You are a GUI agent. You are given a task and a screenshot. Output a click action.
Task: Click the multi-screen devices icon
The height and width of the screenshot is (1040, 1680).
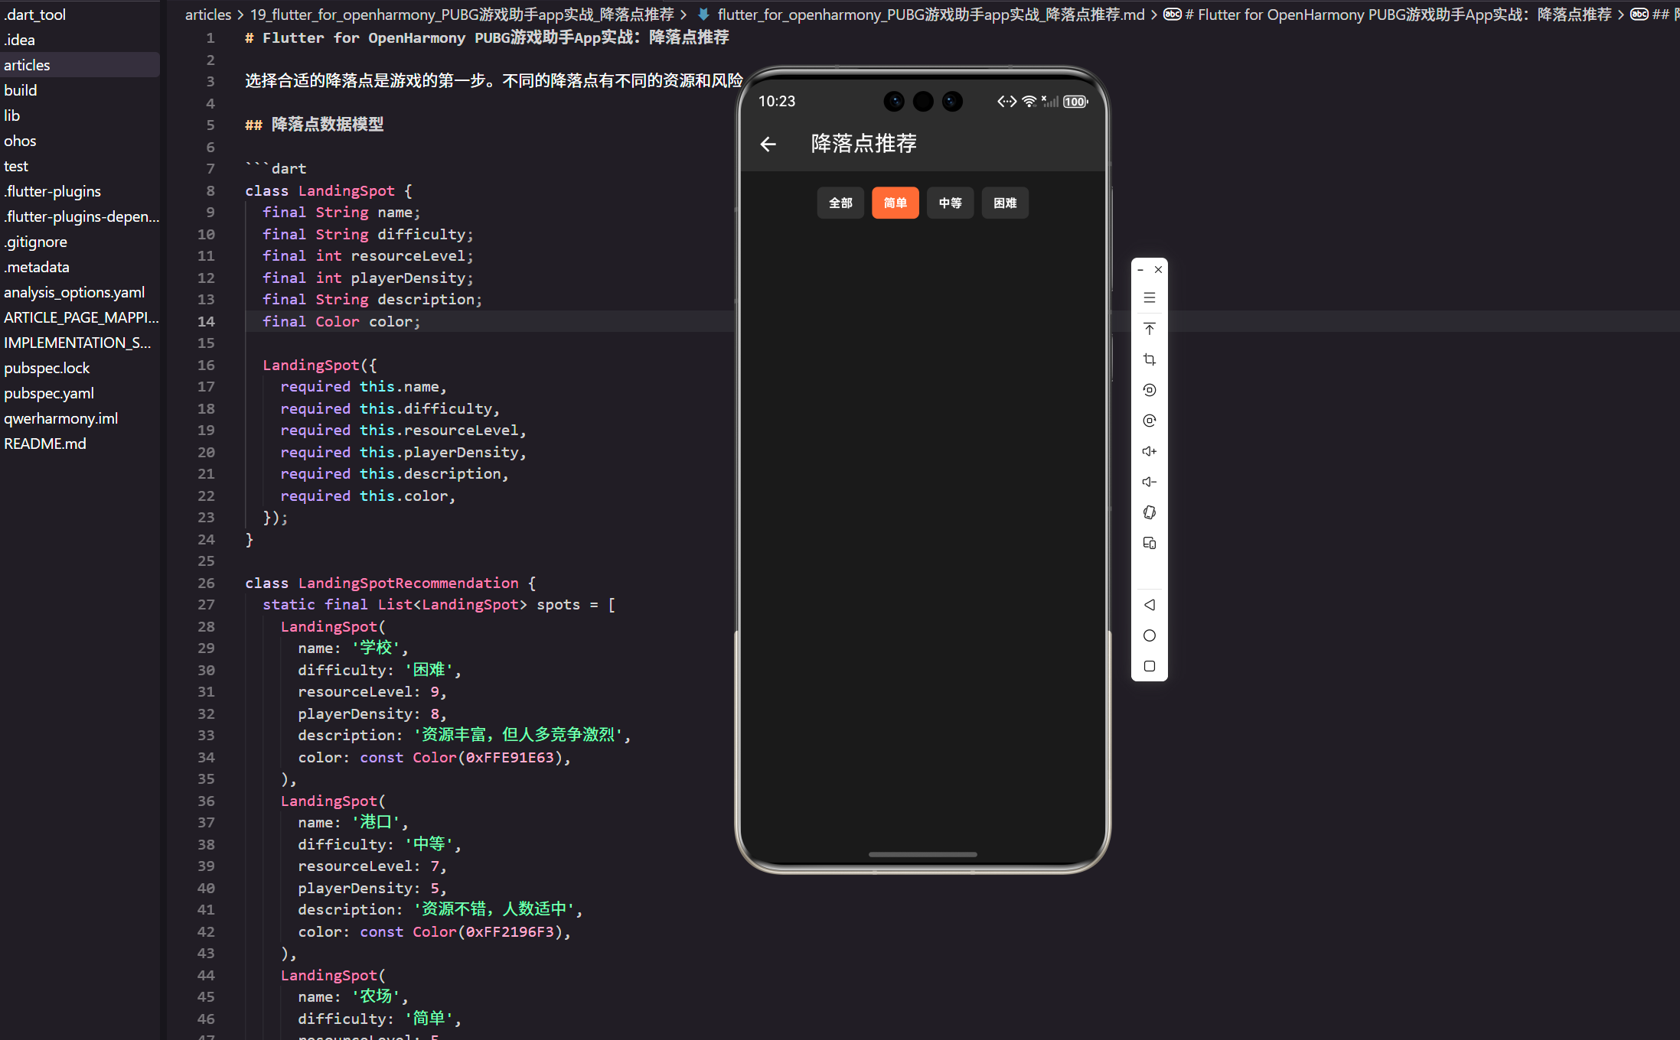pyautogui.click(x=1149, y=543)
